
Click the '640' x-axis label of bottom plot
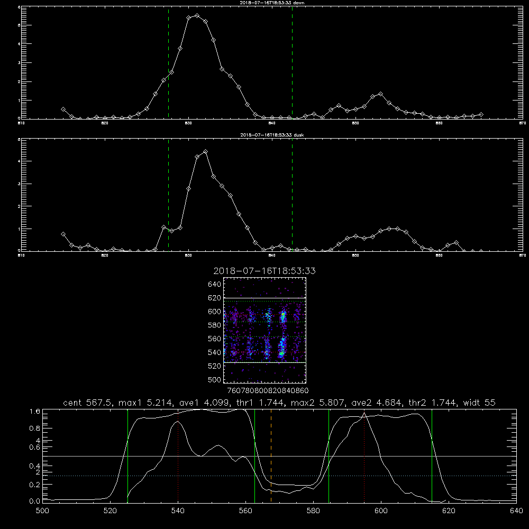[x=516, y=510]
